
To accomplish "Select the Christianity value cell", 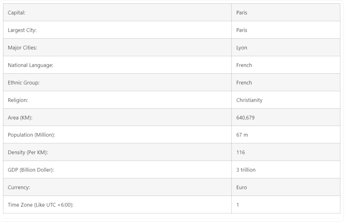I will (249, 100).
